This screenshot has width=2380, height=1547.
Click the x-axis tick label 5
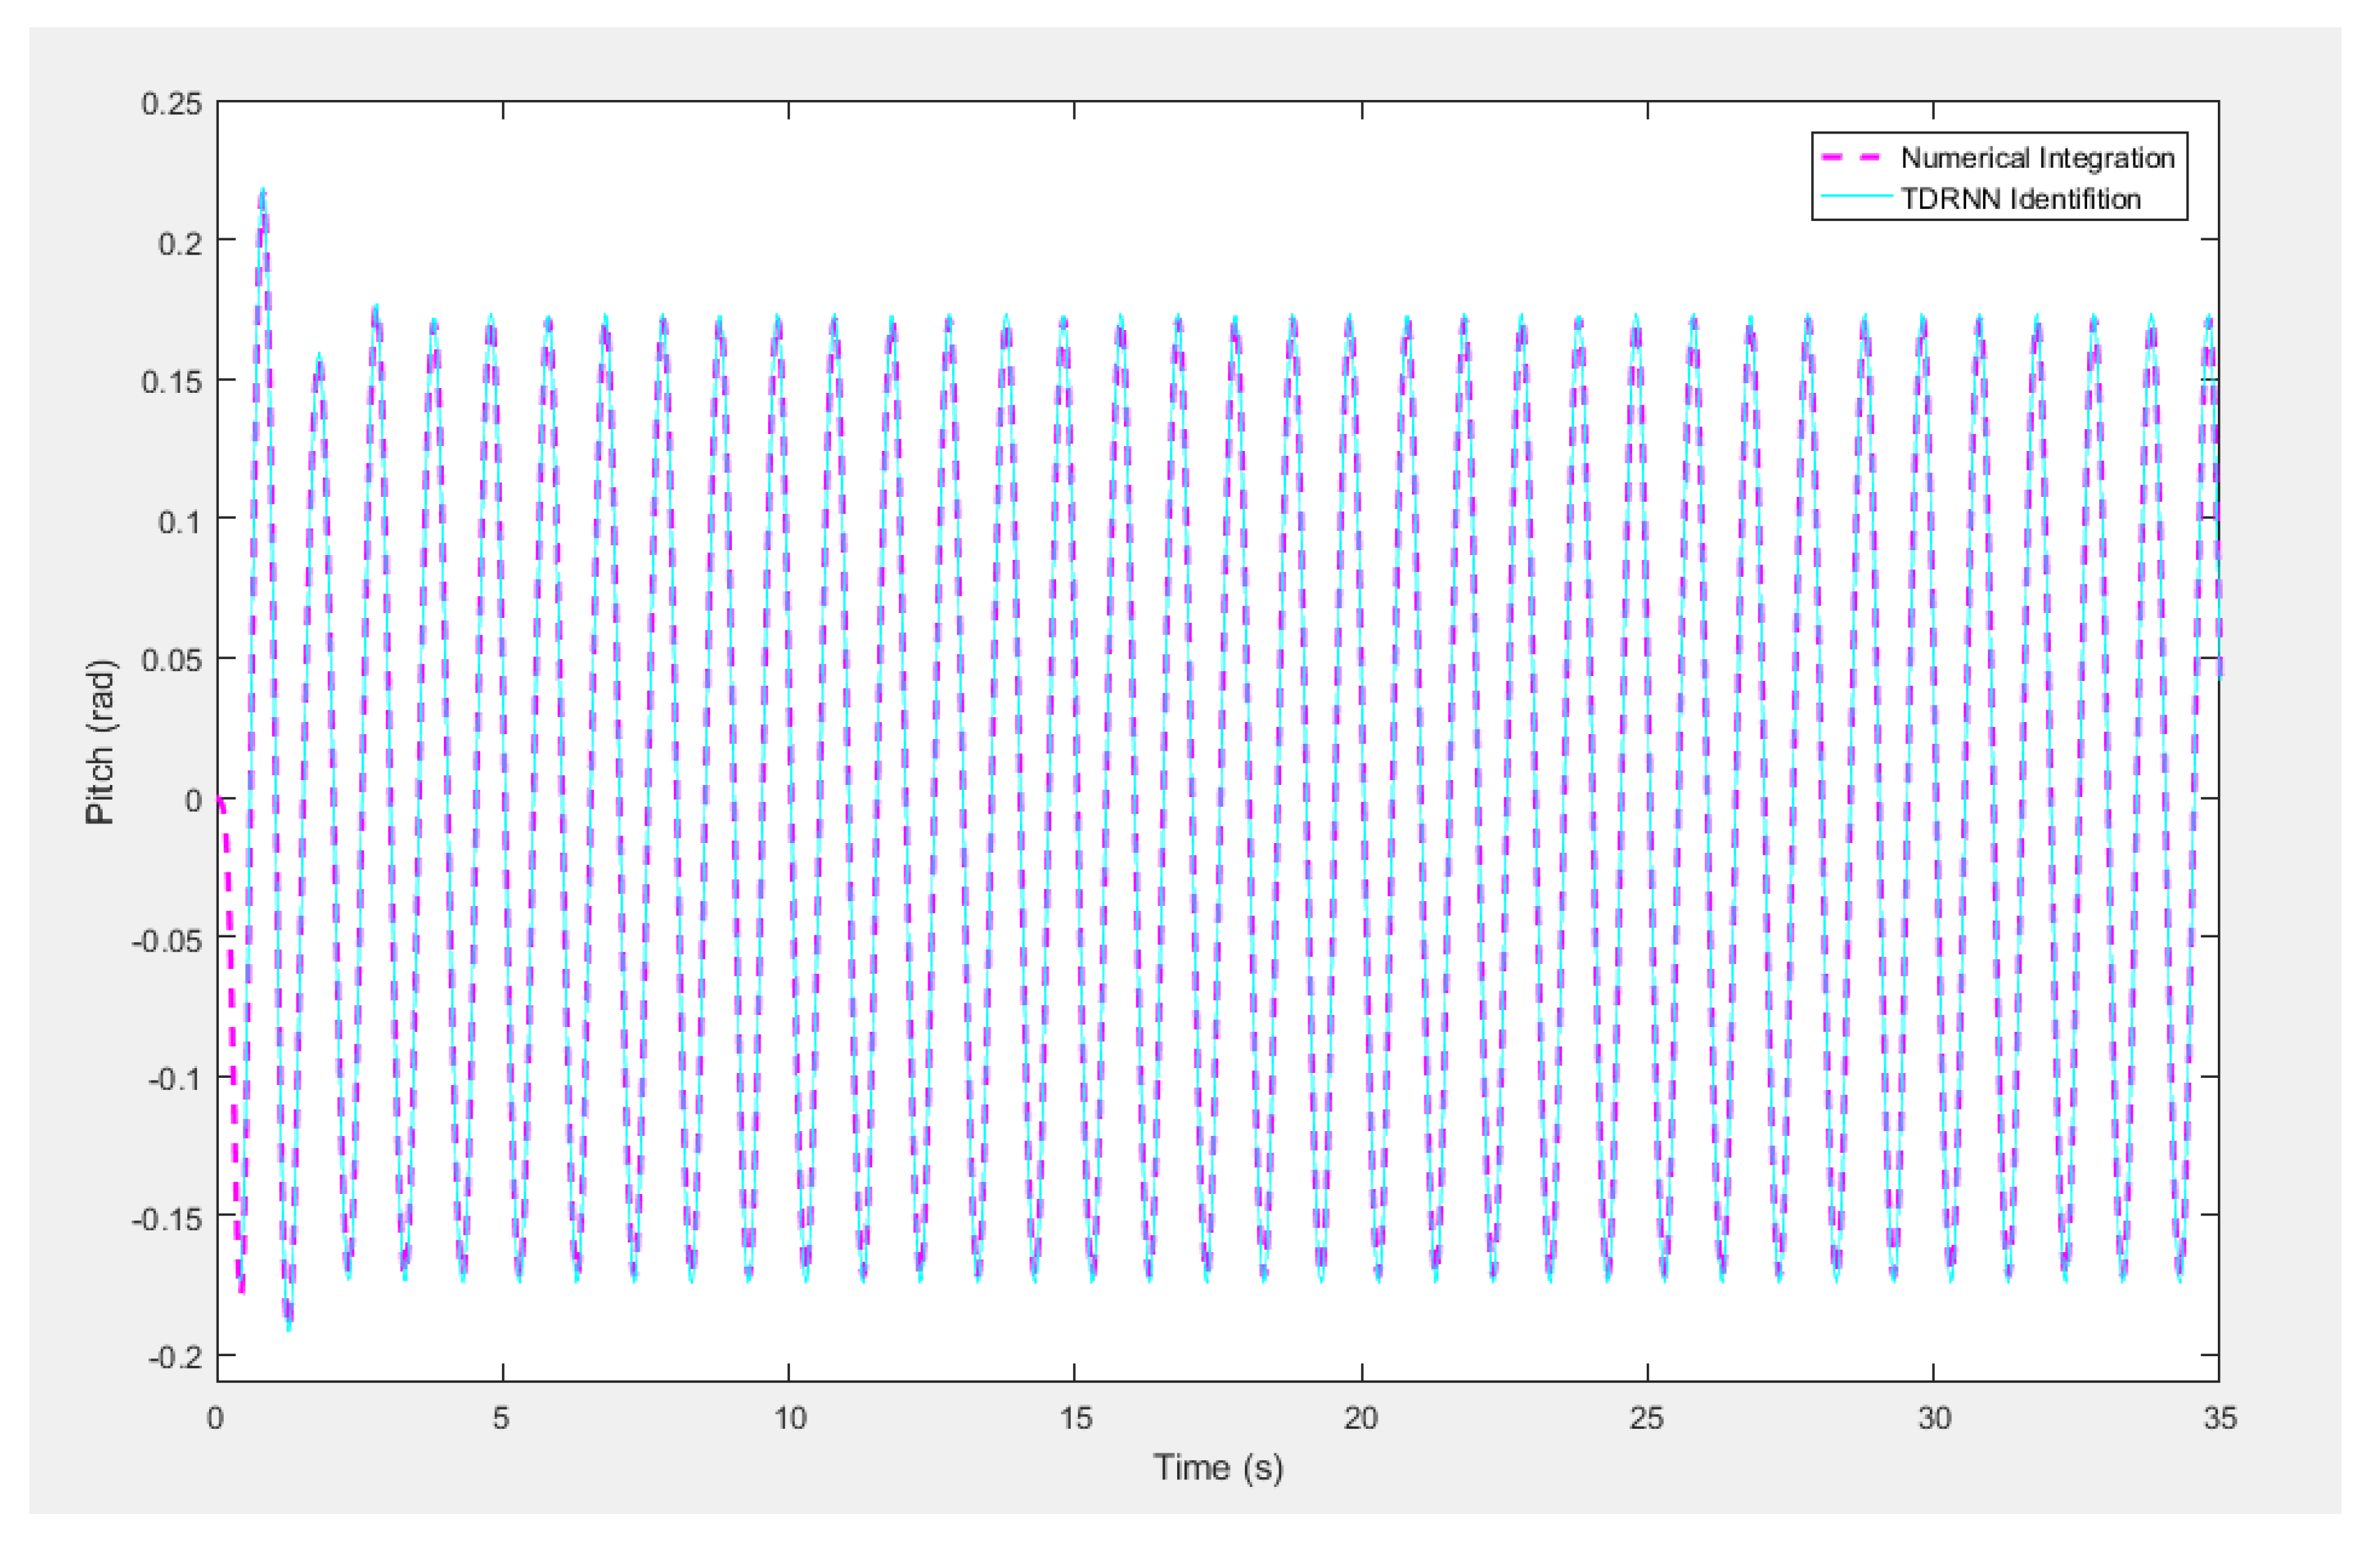pos(501,1418)
